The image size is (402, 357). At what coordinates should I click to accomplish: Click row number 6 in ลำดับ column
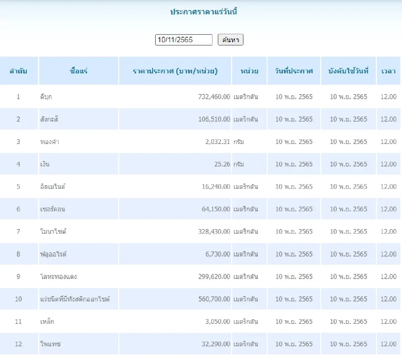[18, 209]
